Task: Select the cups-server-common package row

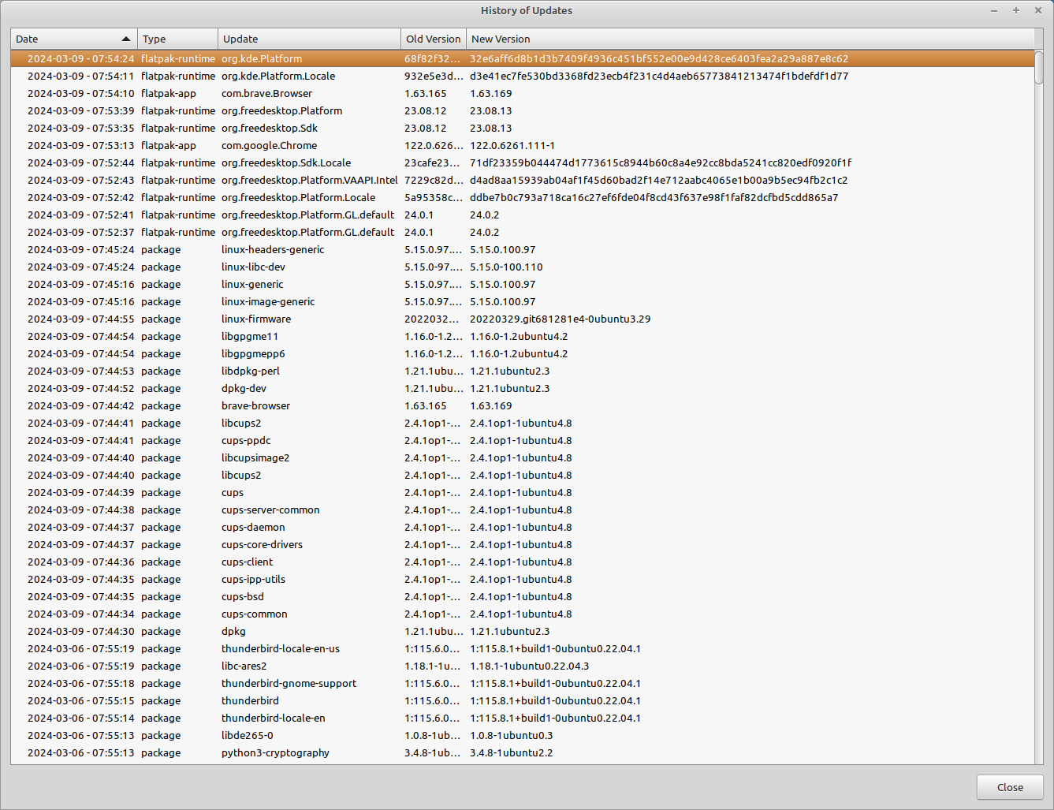Action: click(x=522, y=510)
